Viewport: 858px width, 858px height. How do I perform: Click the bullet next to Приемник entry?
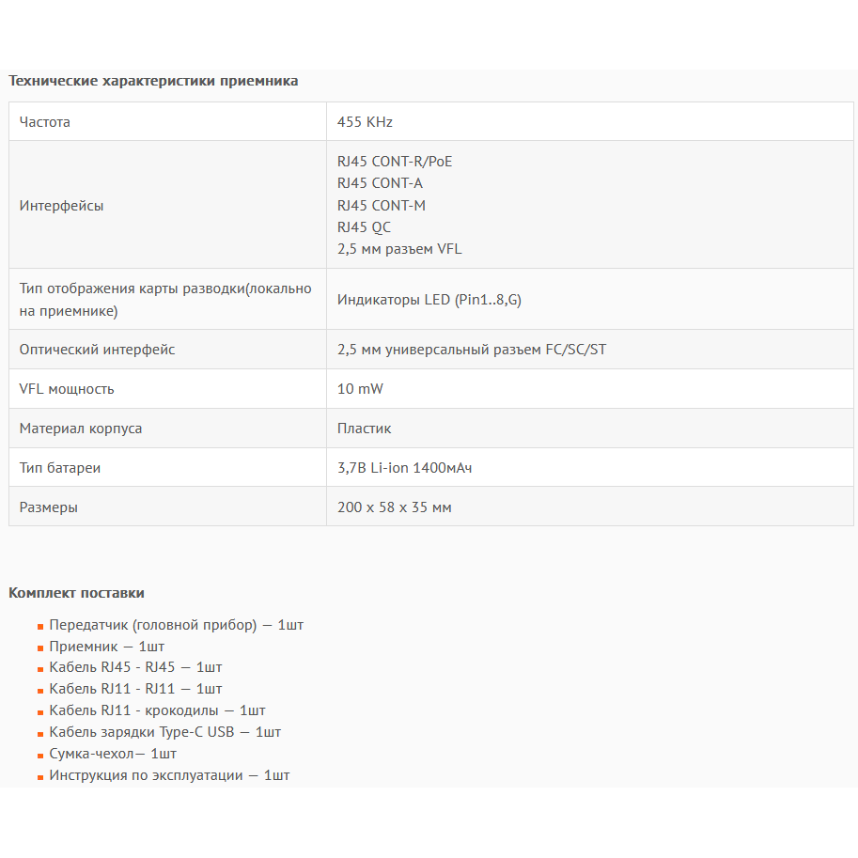click(x=39, y=647)
